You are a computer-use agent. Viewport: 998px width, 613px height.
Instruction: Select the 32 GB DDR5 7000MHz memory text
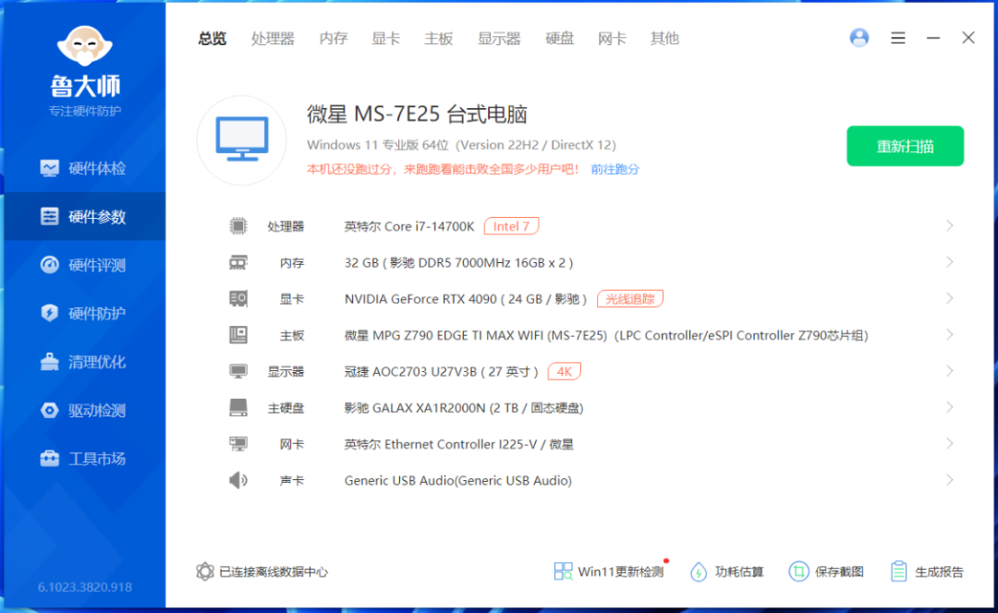click(x=459, y=262)
